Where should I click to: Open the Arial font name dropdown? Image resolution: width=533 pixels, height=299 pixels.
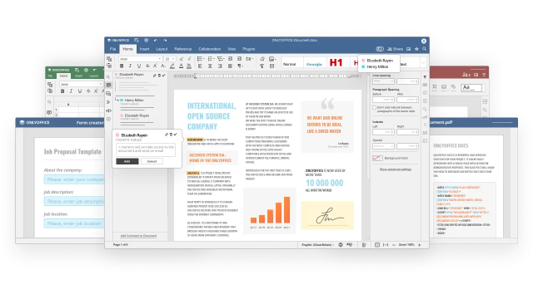coord(140,59)
